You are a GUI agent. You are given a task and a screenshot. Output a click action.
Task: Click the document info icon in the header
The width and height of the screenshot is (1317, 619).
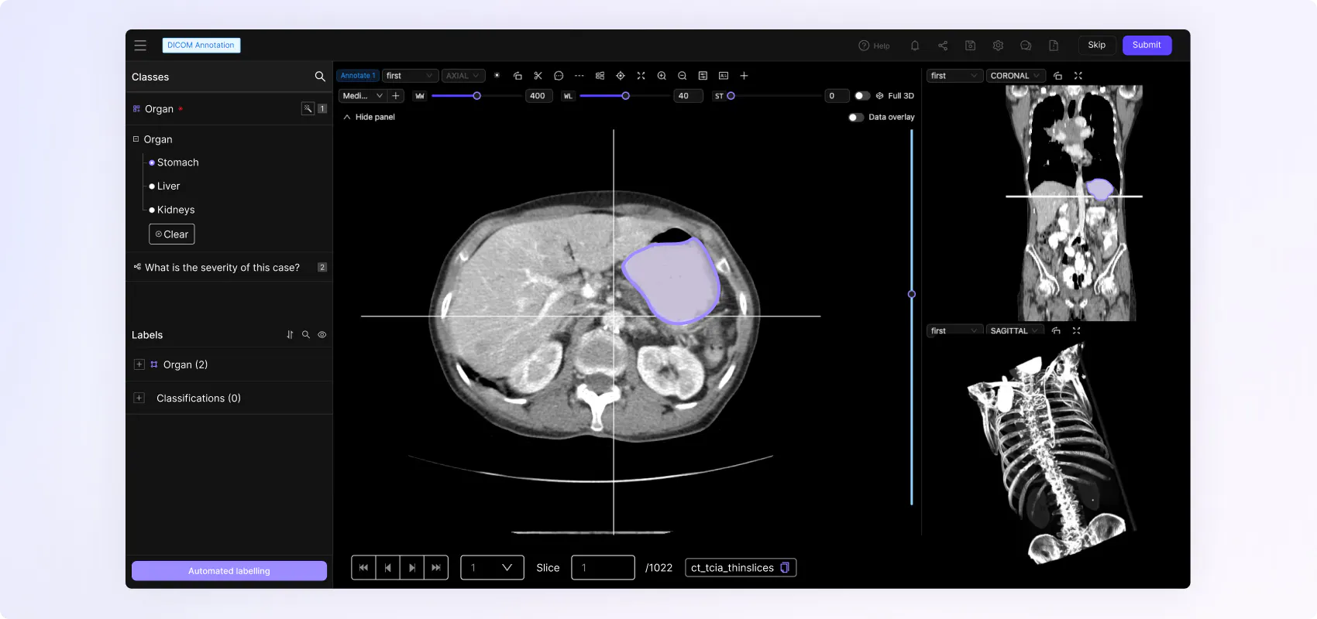coord(1054,46)
